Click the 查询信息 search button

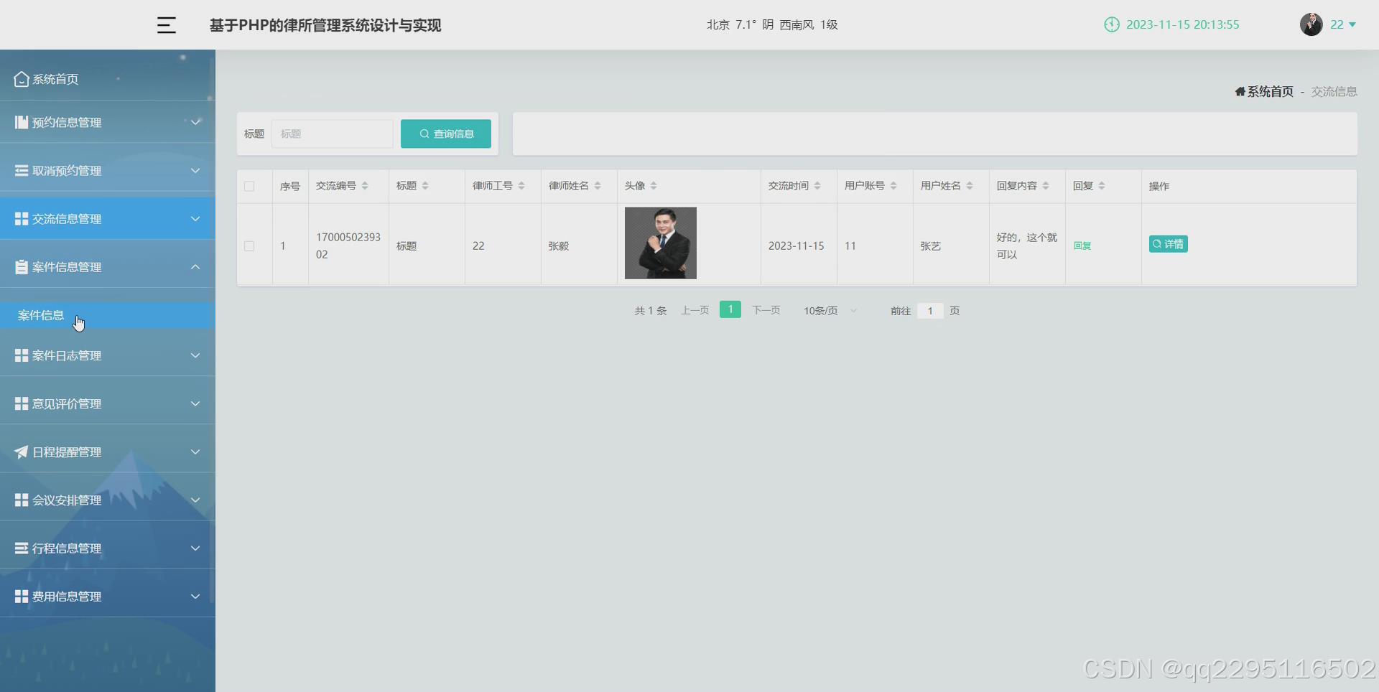(445, 134)
